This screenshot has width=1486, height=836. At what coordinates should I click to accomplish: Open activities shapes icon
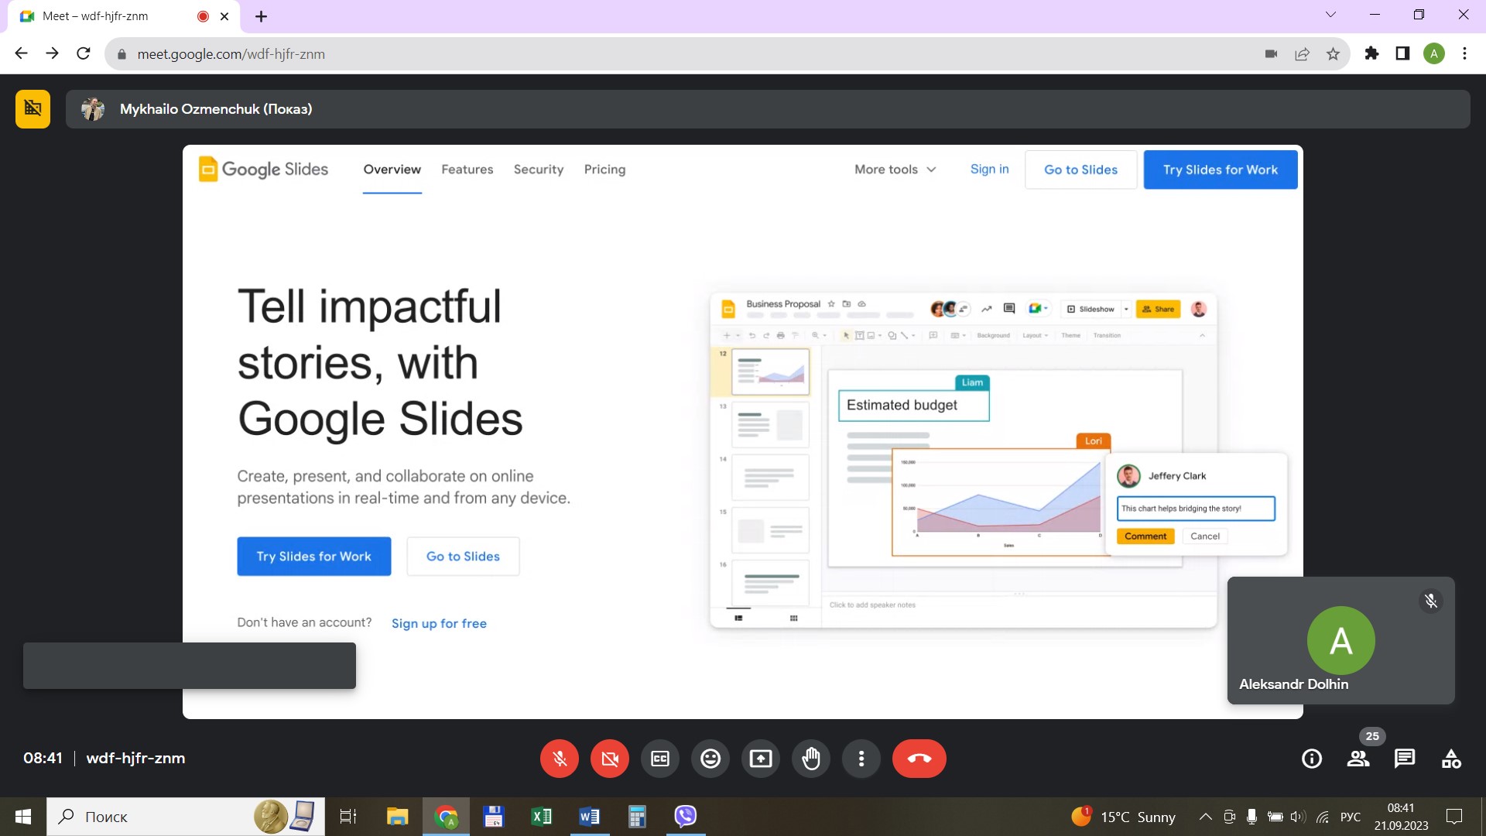[1451, 759]
